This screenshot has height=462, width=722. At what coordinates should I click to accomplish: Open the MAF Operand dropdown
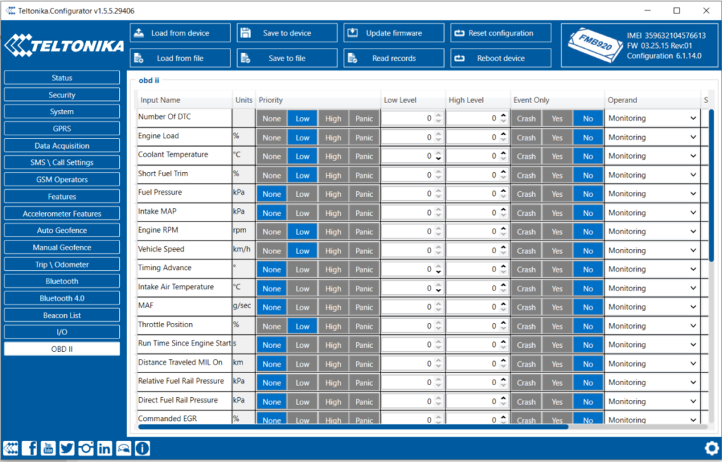651,307
